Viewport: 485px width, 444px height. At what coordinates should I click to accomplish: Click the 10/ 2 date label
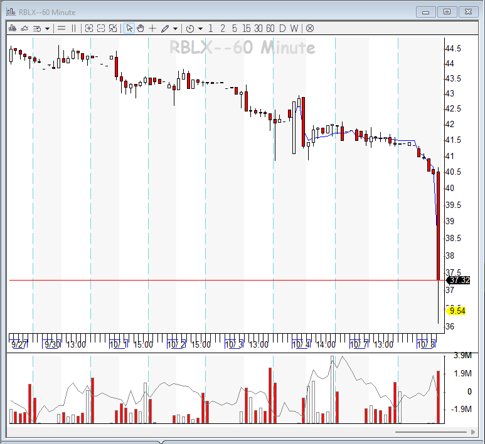(x=176, y=344)
